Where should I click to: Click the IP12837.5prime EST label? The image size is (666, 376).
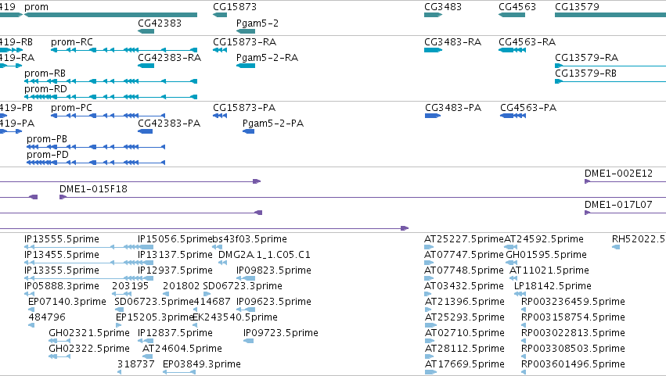click(x=175, y=334)
